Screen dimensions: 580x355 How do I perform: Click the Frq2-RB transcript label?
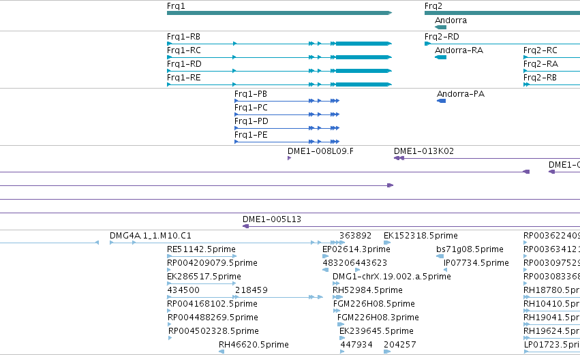coord(540,78)
